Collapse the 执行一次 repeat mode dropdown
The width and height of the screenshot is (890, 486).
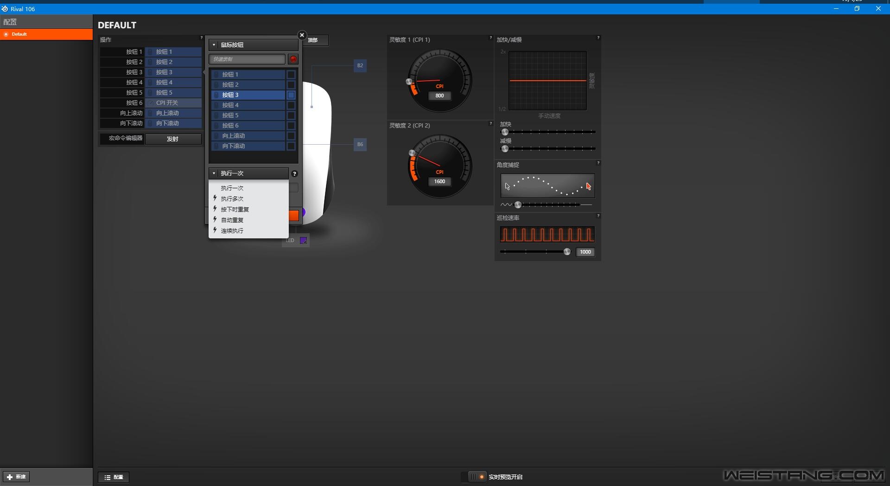(x=248, y=173)
